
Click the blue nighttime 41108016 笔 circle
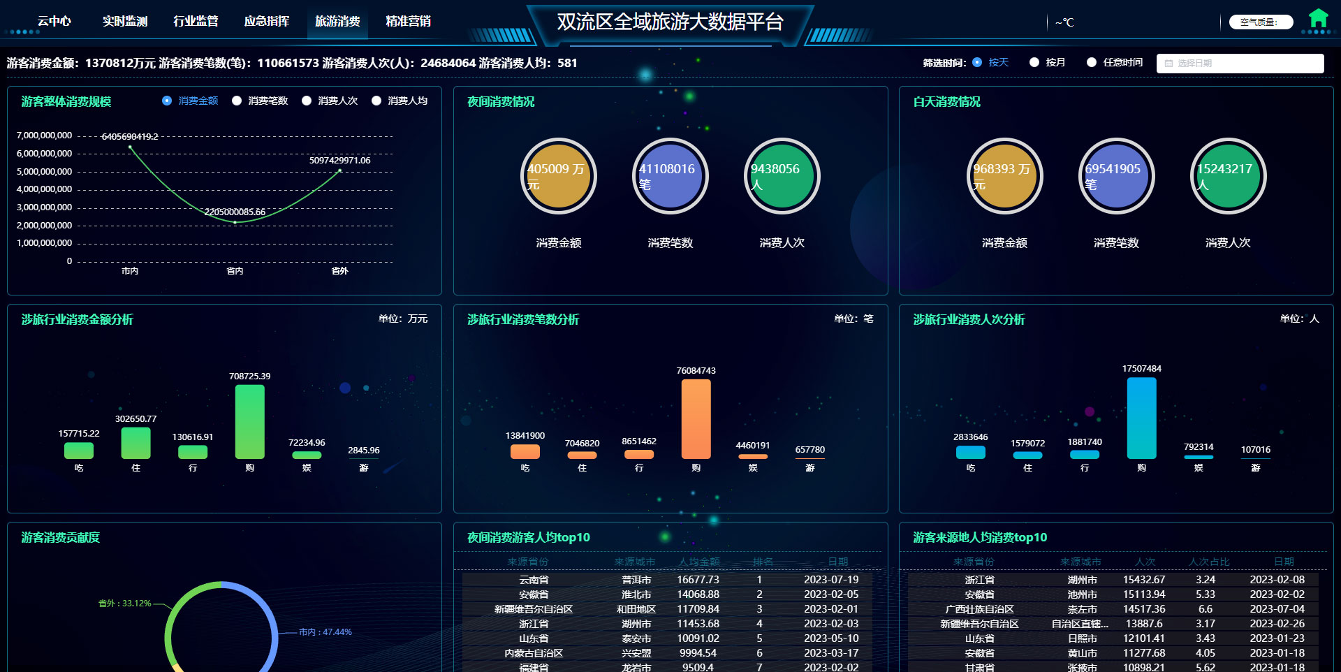pos(670,176)
